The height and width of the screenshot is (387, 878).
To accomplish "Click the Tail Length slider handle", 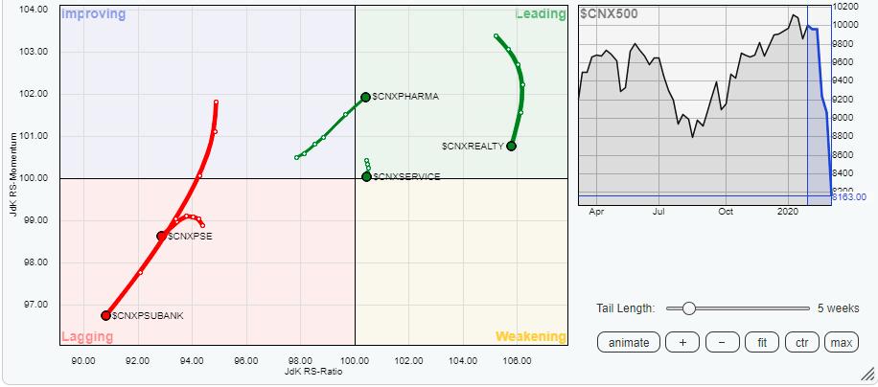I will pyautogui.click(x=687, y=308).
